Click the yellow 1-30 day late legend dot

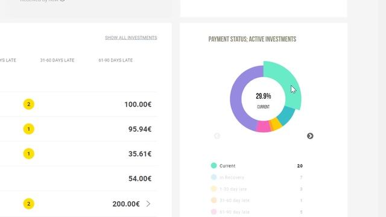pos(214,189)
